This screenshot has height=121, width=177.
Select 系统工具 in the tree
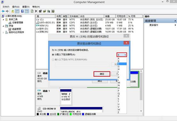tap(13, 19)
